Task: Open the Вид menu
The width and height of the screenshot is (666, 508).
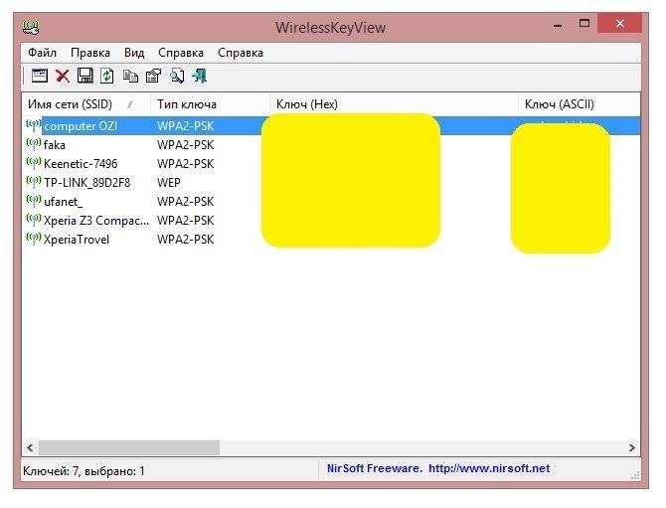Action: (x=134, y=53)
